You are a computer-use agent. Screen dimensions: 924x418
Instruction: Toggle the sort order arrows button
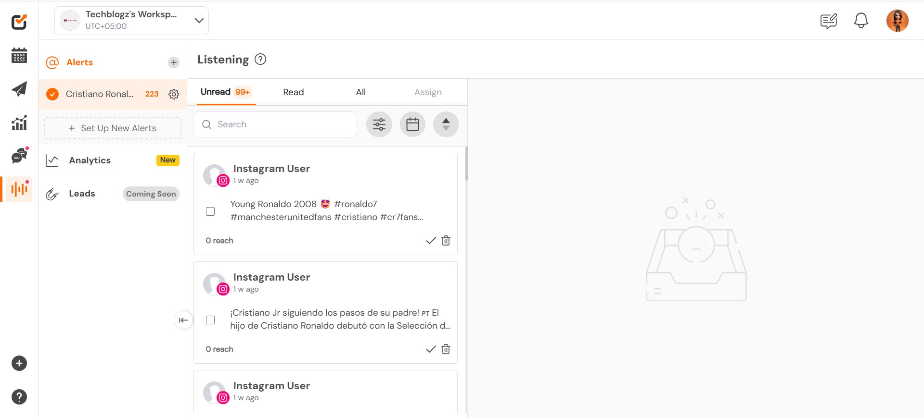[446, 124]
